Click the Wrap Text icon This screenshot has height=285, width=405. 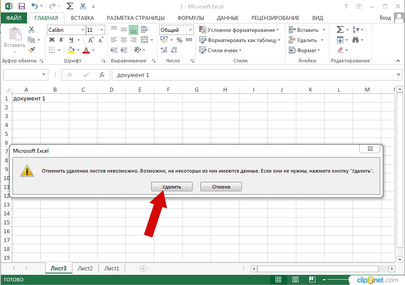point(144,30)
